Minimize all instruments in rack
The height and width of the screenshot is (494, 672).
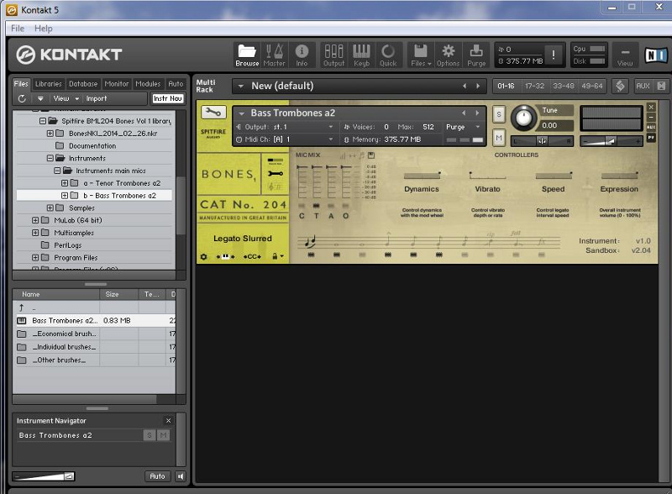[661, 86]
